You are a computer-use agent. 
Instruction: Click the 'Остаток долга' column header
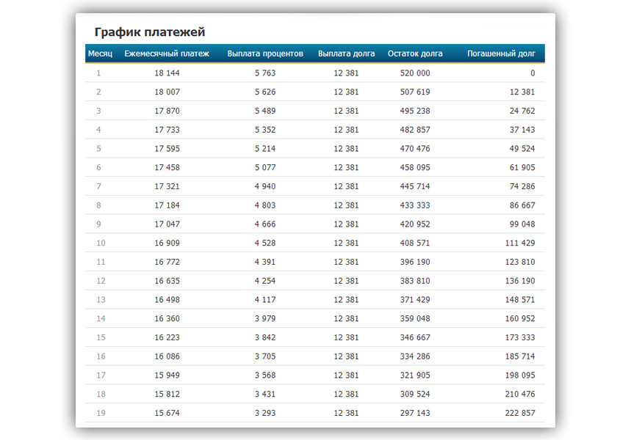[x=415, y=54]
